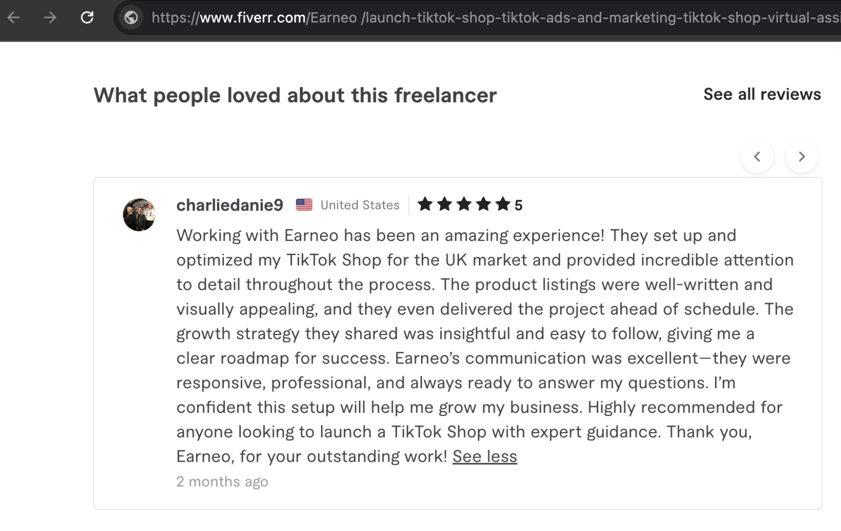The width and height of the screenshot is (841, 531).
Task: Focus the fiverr.com address bar
Action: (x=494, y=18)
